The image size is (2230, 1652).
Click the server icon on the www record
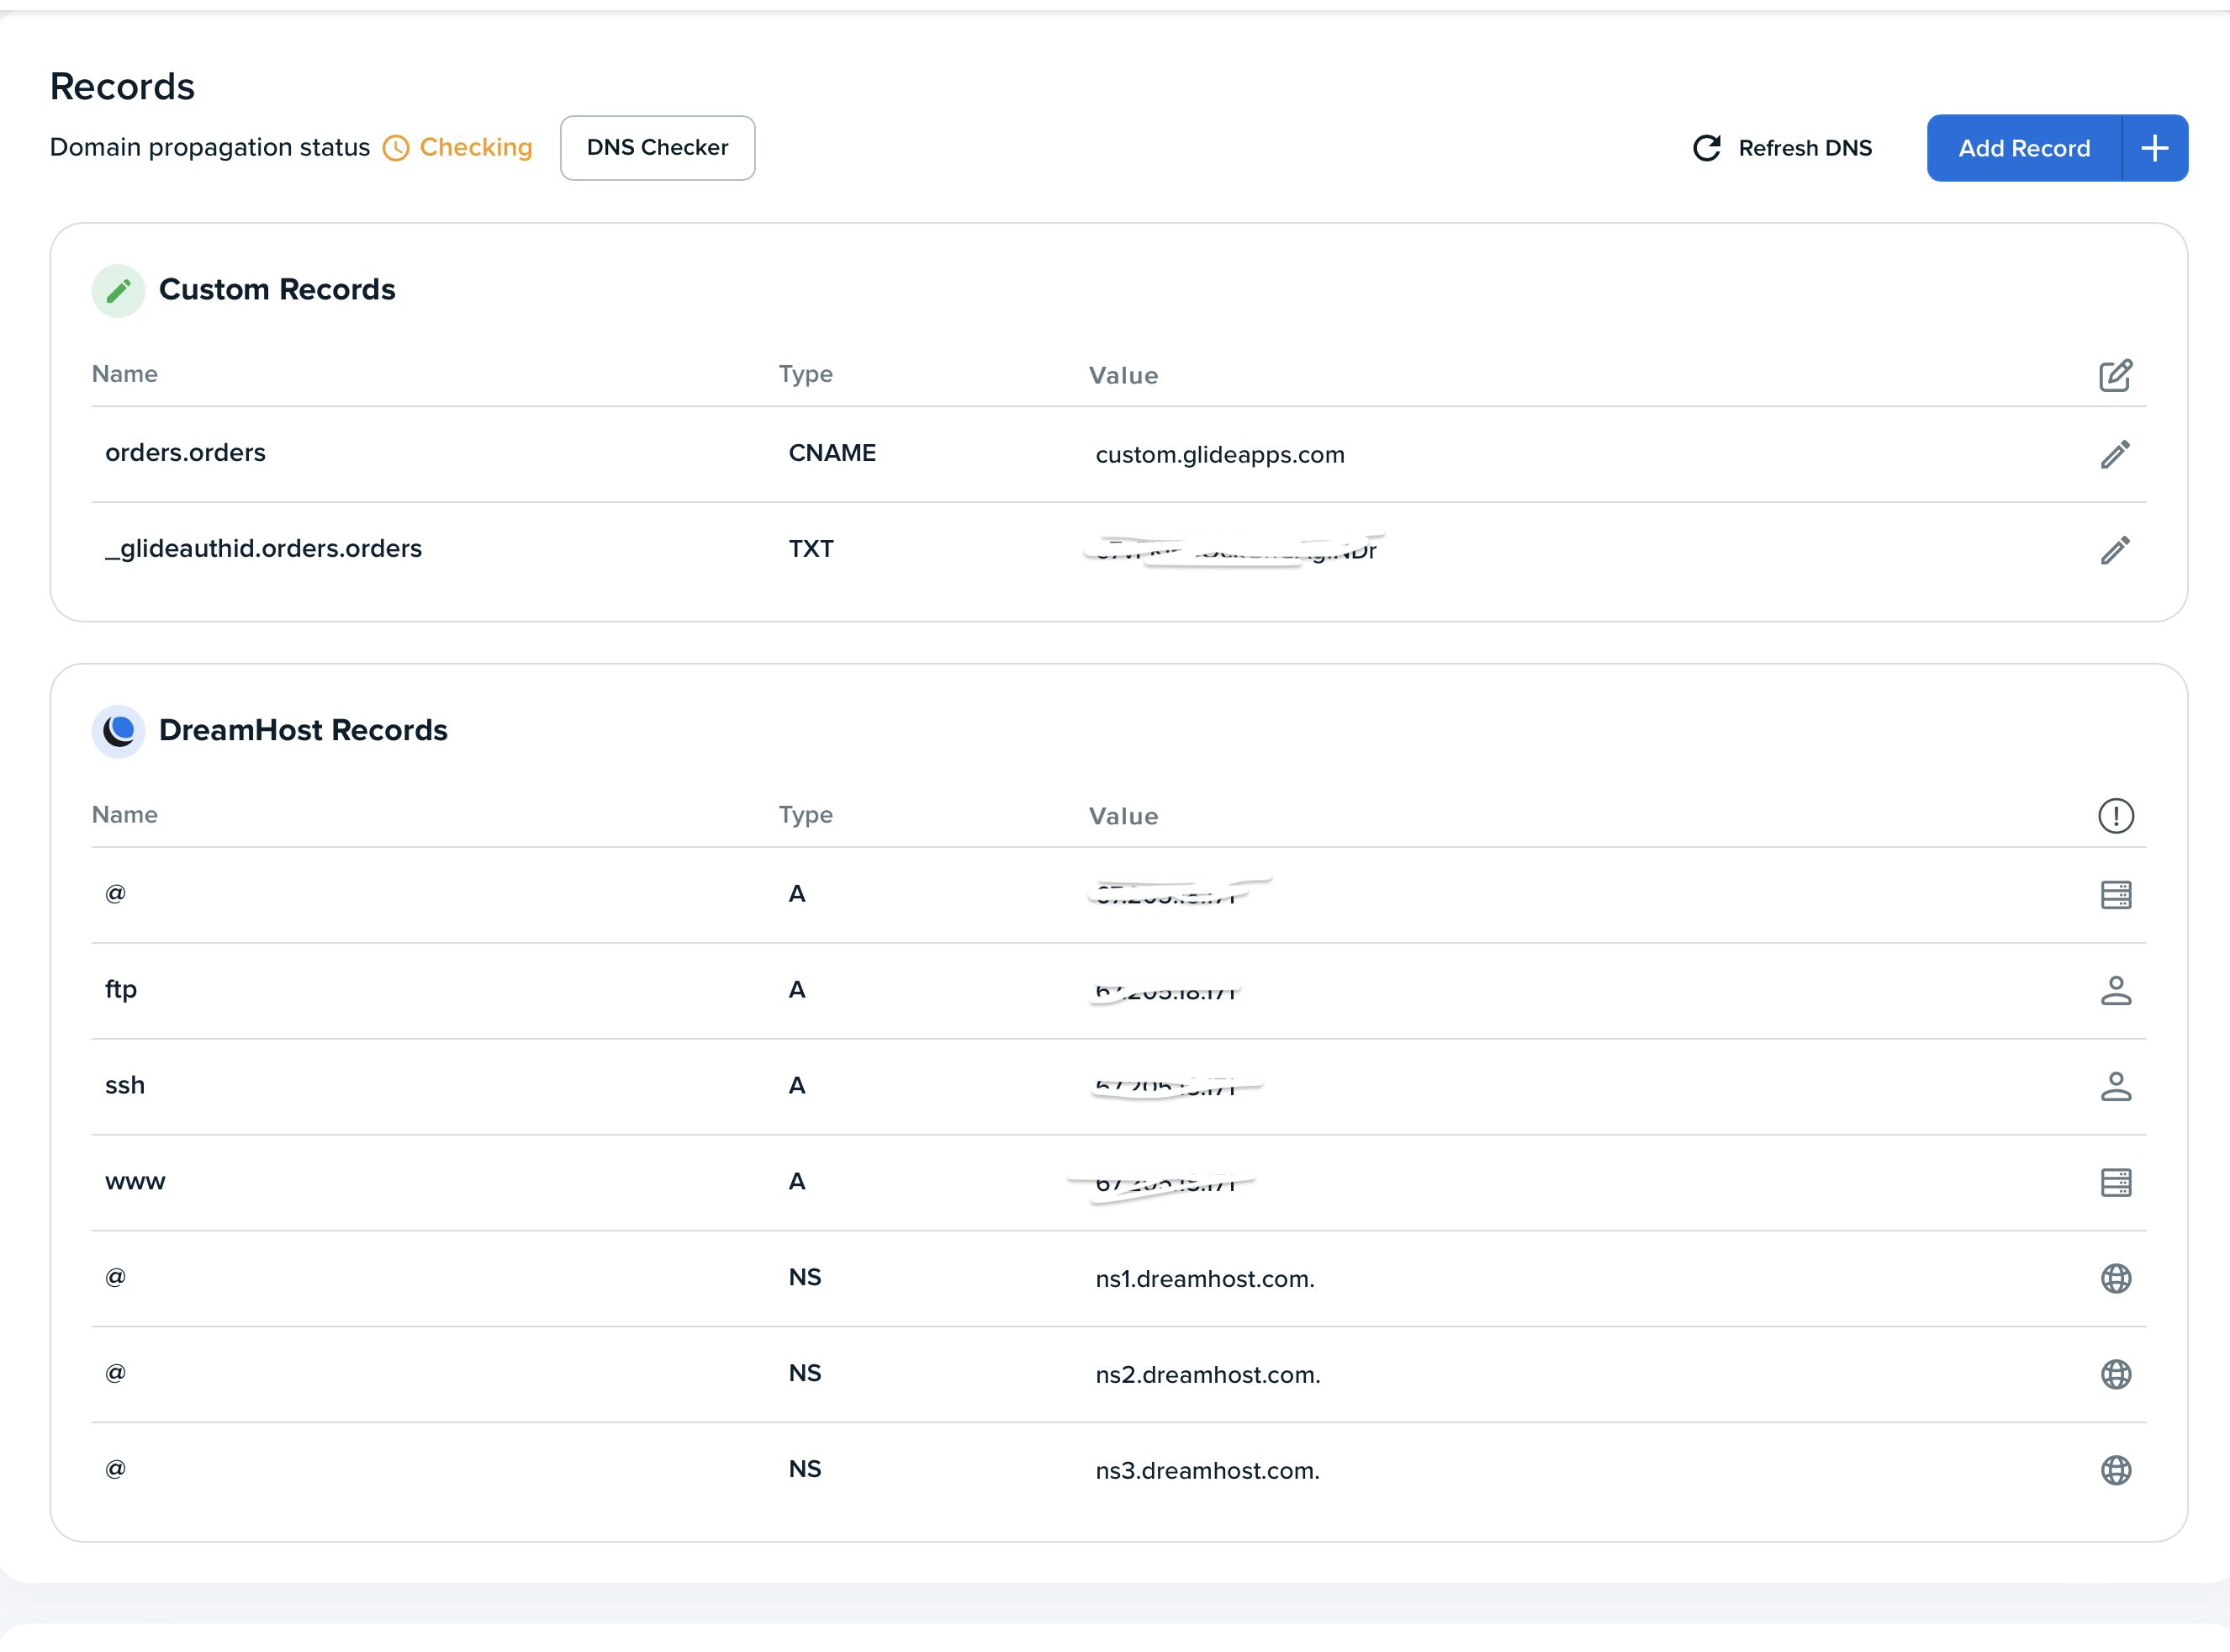pos(2115,1182)
